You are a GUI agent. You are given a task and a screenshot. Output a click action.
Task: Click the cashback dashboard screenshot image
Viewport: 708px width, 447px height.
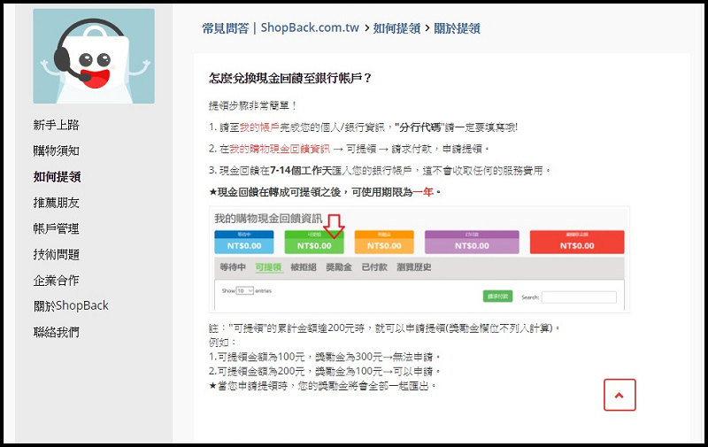pos(419,259)
